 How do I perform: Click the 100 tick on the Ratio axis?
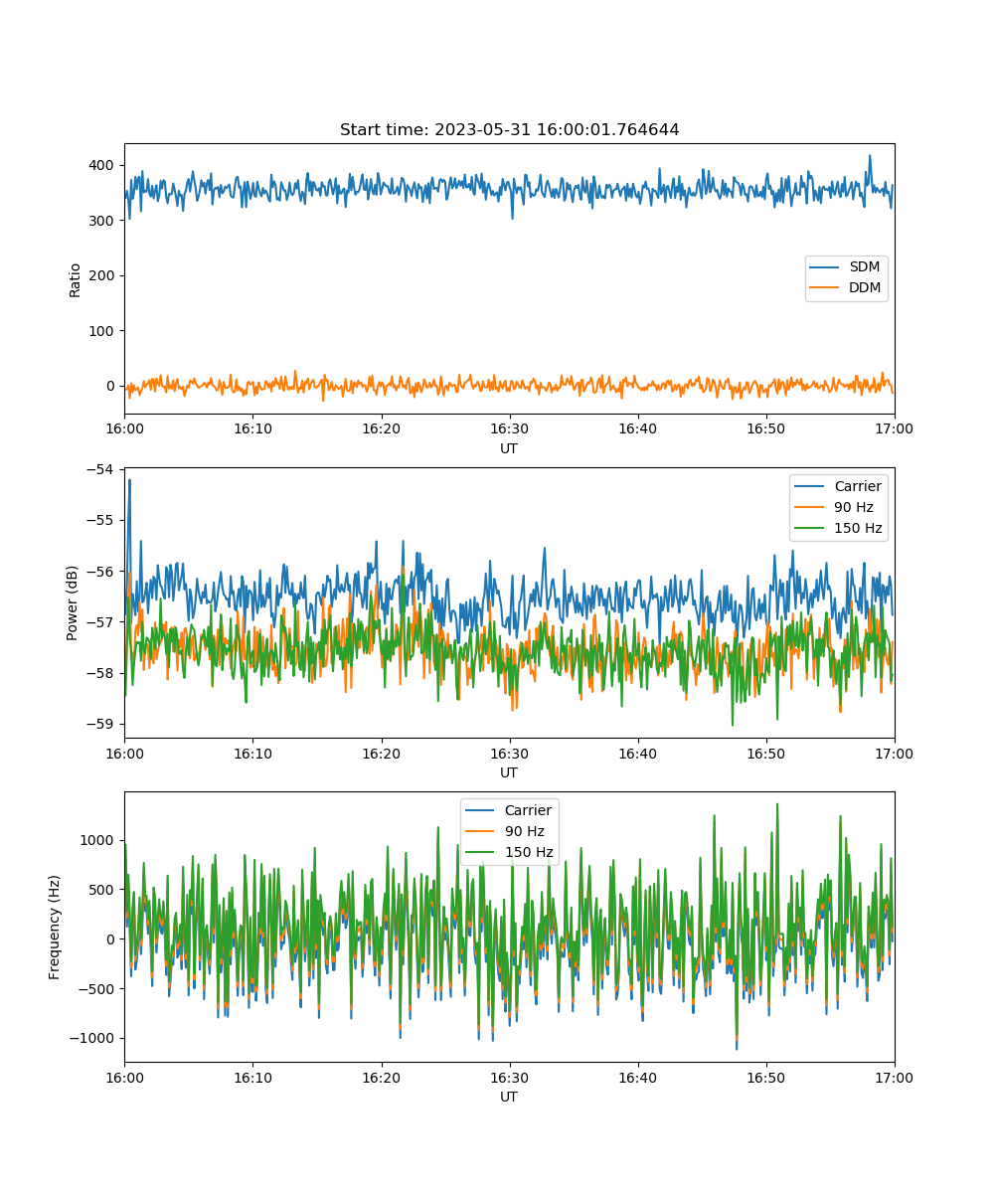[103, 331]
